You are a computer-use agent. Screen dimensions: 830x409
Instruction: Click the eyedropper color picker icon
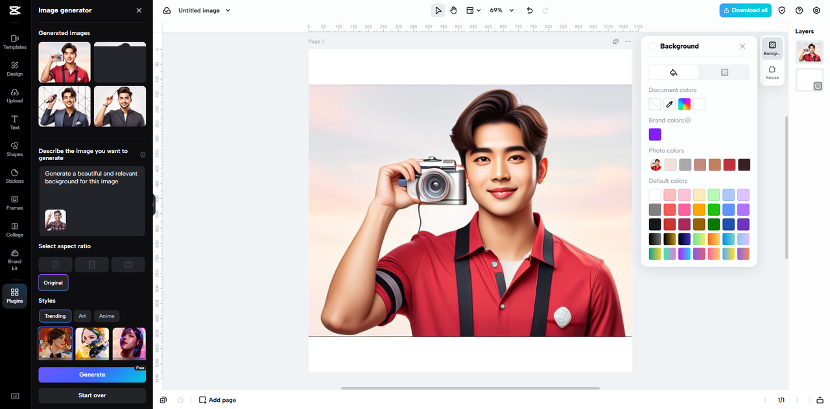coord(670,104)
